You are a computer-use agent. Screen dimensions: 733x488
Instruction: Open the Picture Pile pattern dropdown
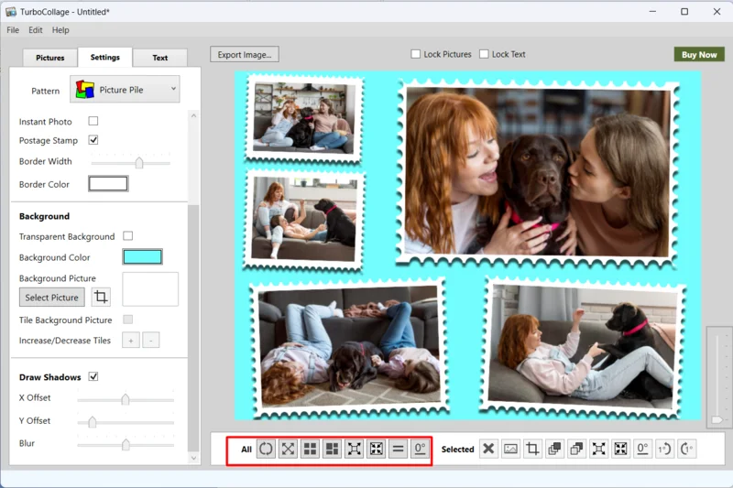(125, 90)
